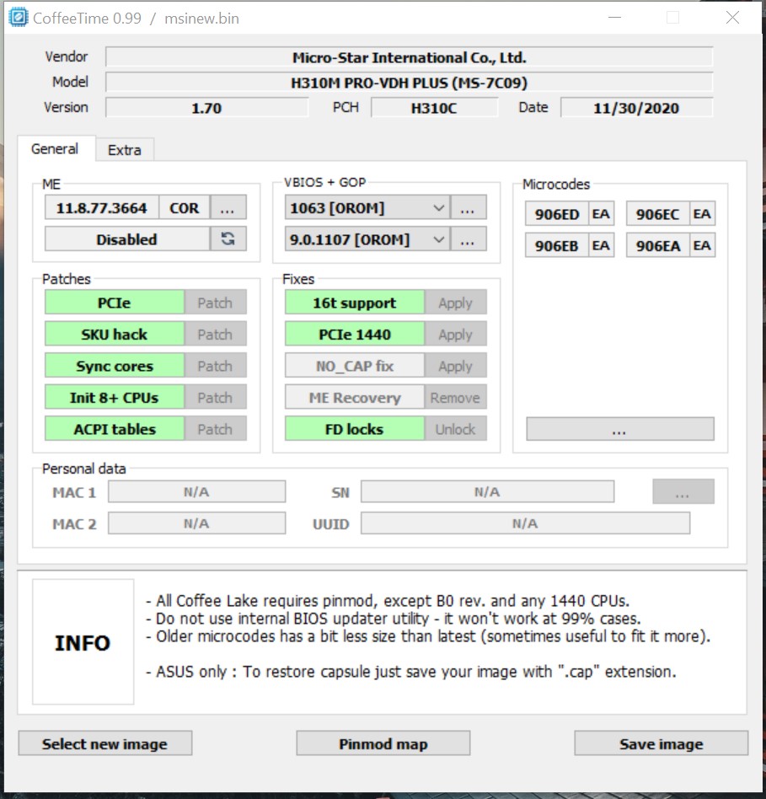This screenshot has width=766, height=799.
Task: Click the CoffeeTime app icon in title bar
Action: click(19, 18)
